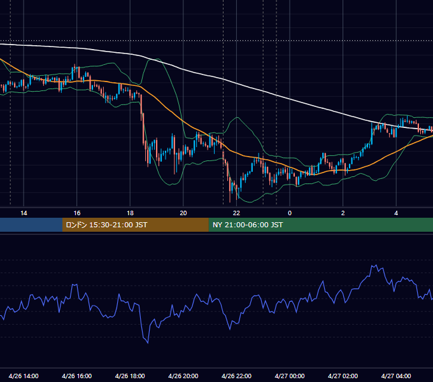Click the 4/26 16:00 date label
Viewport: 433px width, 382px height.
[x=77, y=376]
